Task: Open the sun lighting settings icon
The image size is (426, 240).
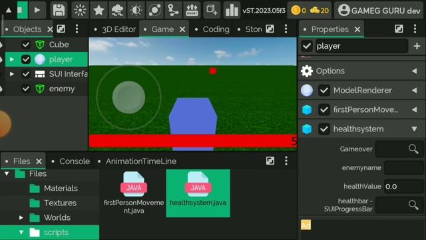Action: (x=80, y=10)
